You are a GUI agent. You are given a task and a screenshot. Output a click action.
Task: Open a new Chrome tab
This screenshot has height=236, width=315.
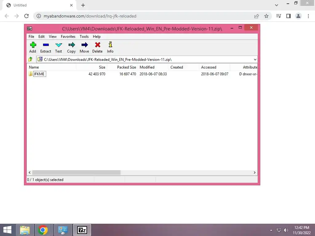point(83,5)
